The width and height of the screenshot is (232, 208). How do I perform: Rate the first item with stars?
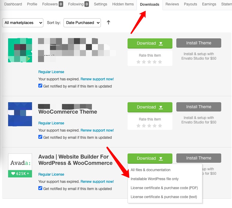pyautogui.click(x=149, y=62)
